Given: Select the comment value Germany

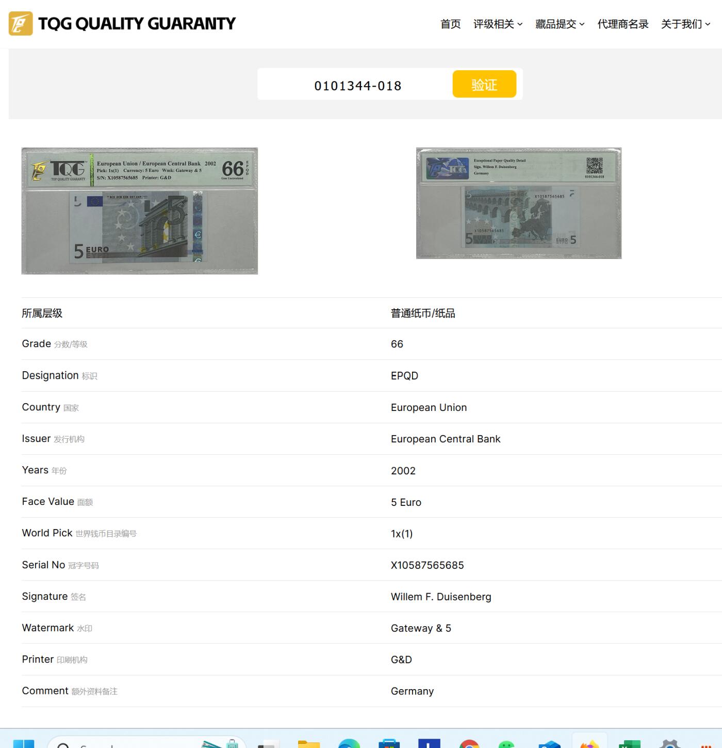Looking at the screenshot, I should click(x=412, y=691).
